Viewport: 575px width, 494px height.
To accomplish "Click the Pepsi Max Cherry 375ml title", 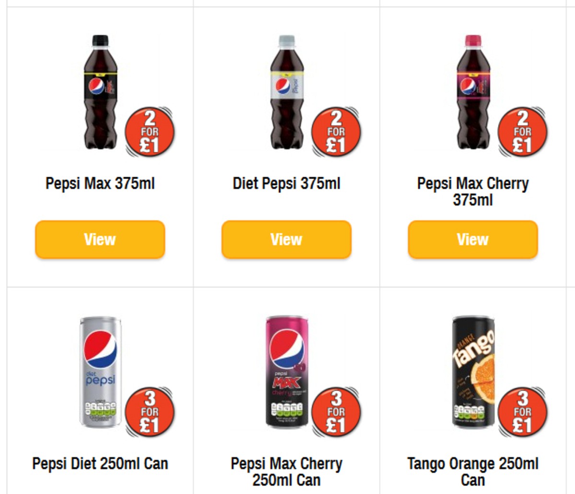I will coord(471,191).
